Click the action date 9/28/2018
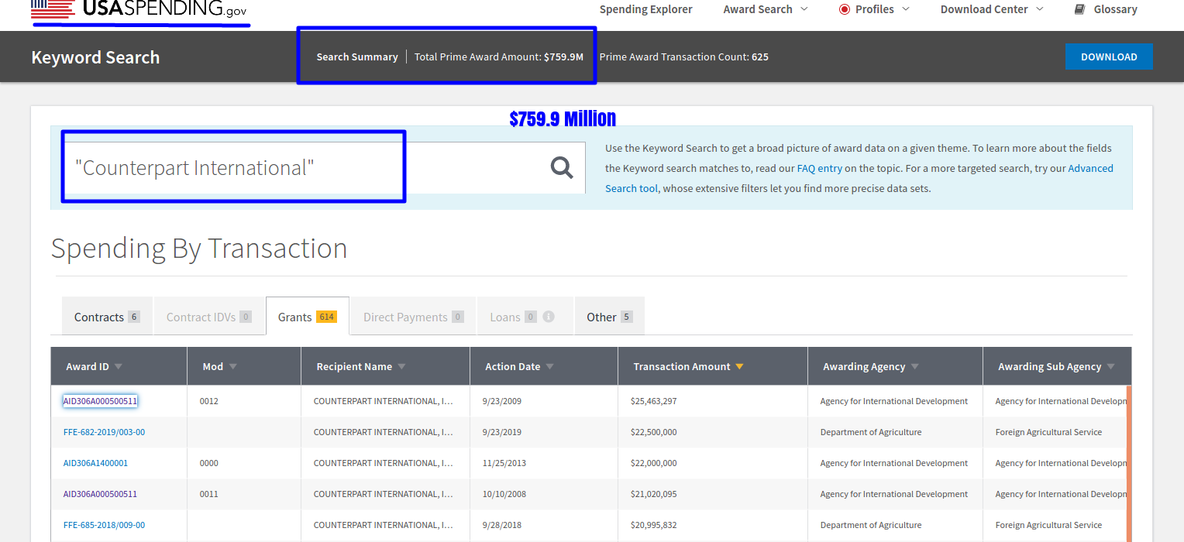 click(502, 525)
